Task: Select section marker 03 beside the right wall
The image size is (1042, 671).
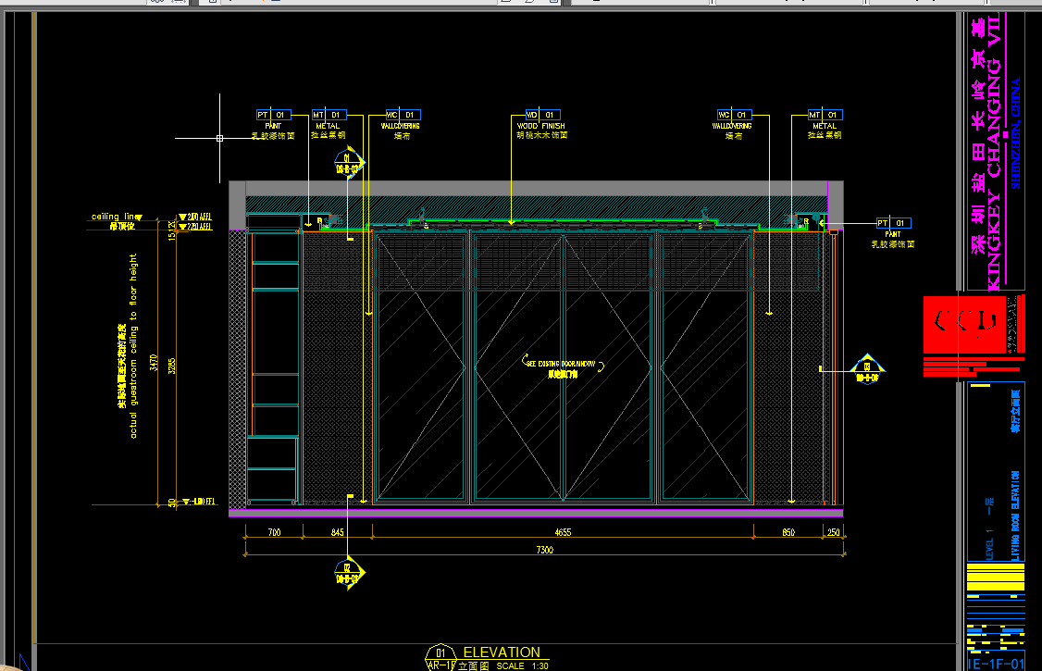Action: (x=867, y=370)
